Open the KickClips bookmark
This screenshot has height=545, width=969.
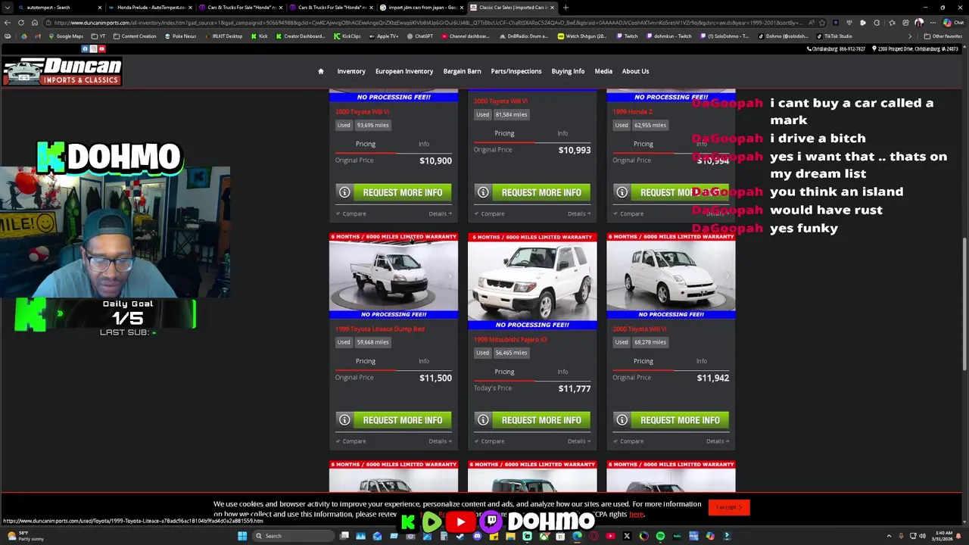347,36
